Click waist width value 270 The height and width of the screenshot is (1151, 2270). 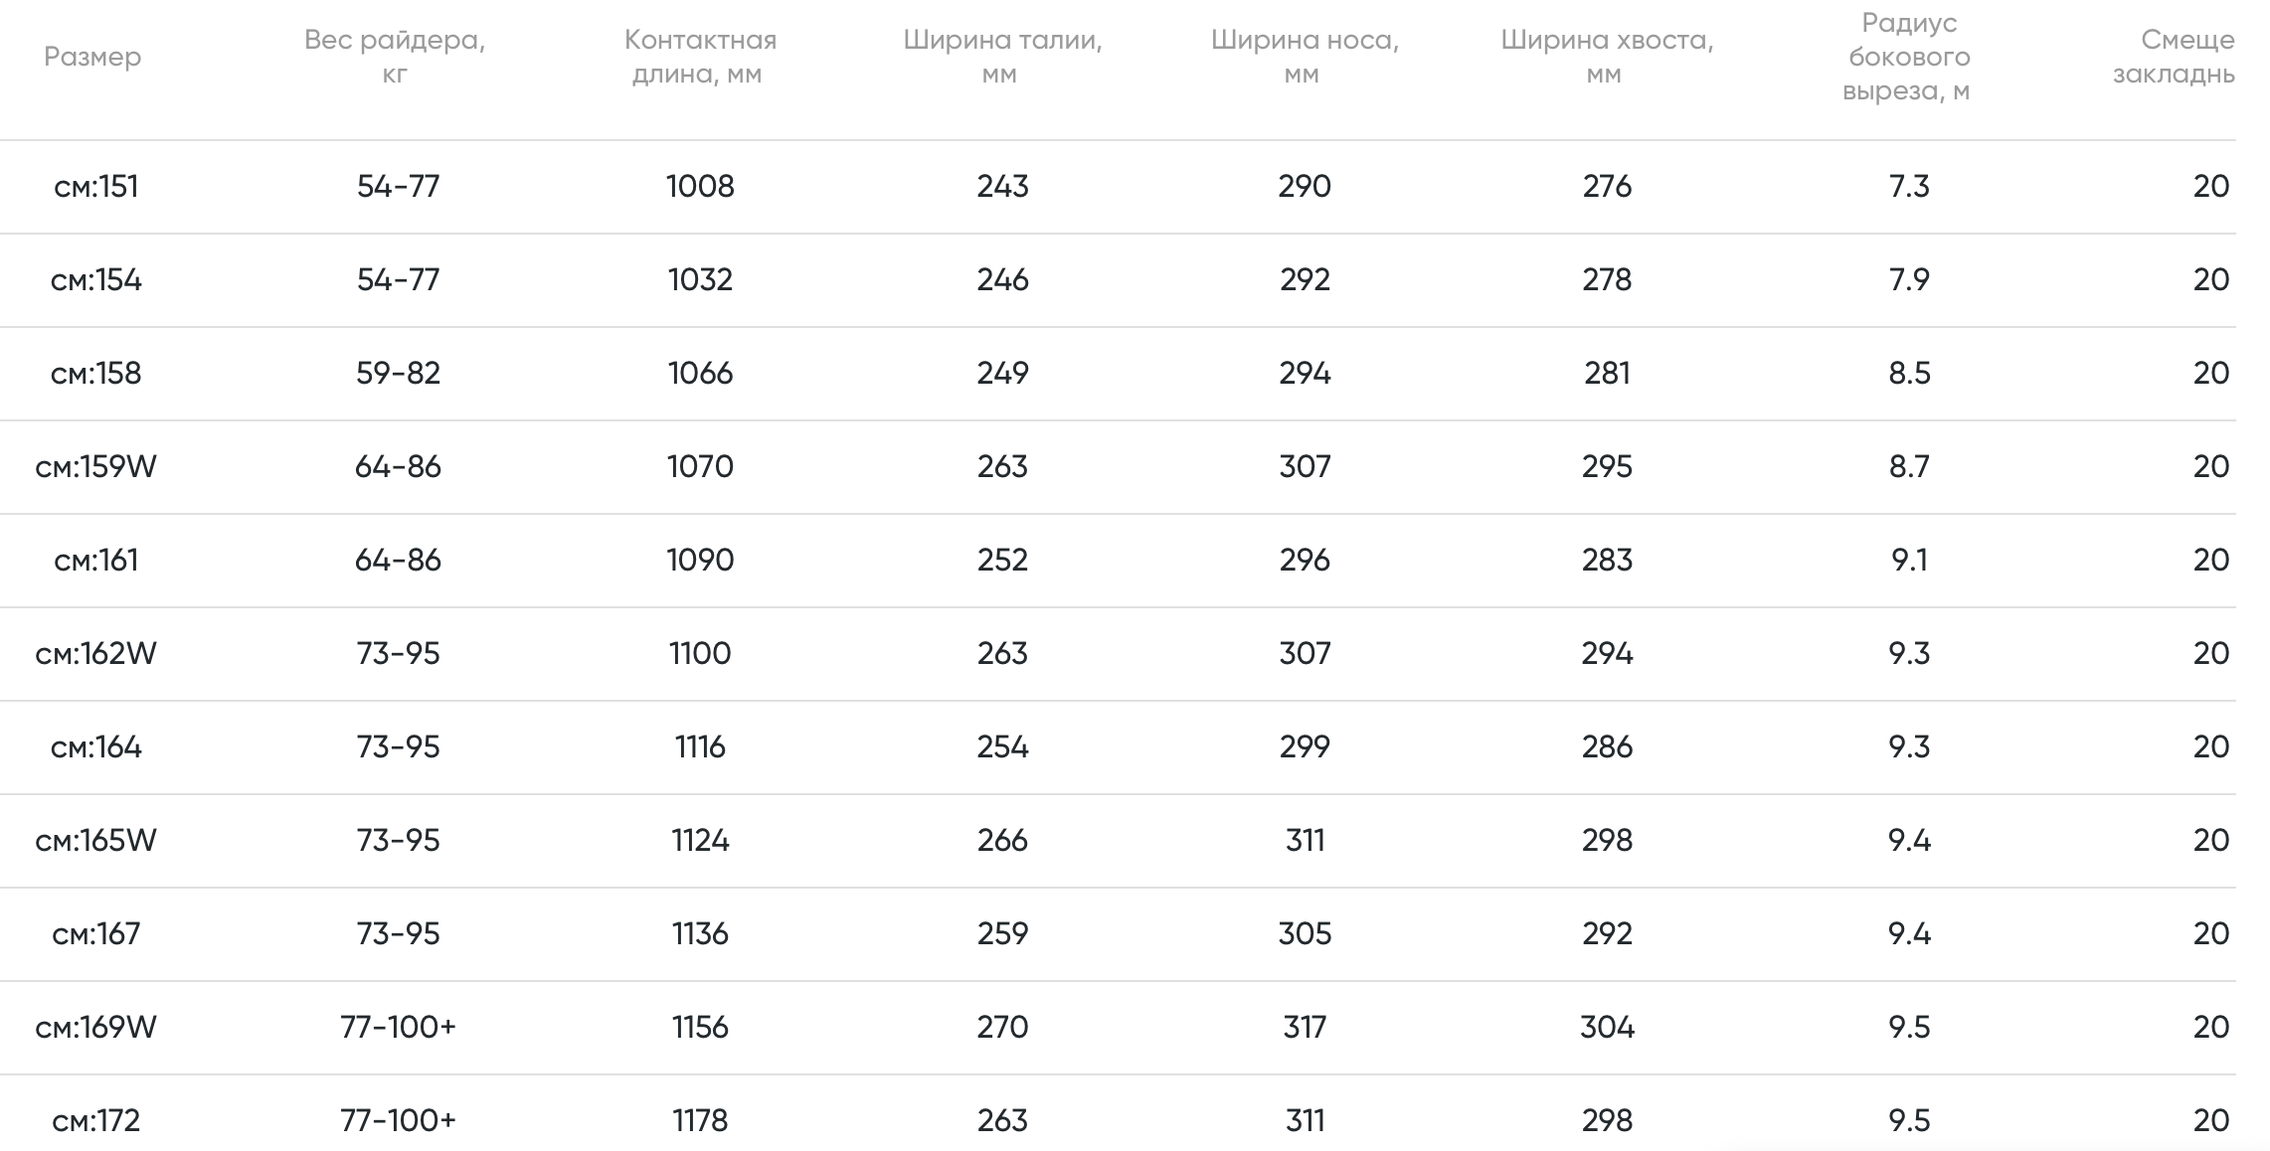coord(1002,1028)
